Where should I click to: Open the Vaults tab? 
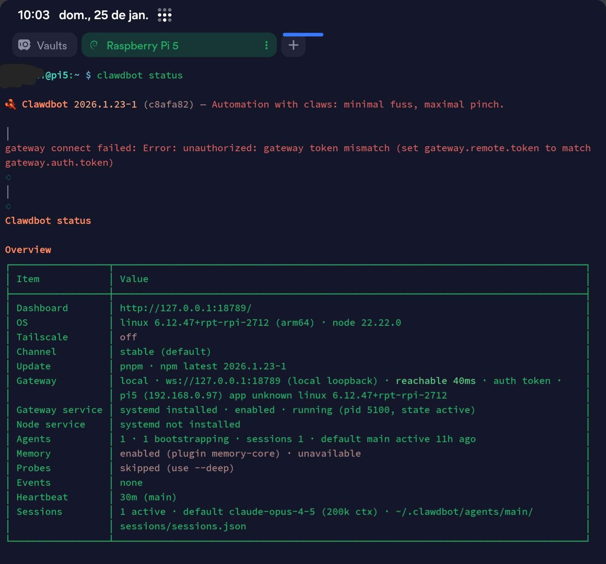coord(45,45)
